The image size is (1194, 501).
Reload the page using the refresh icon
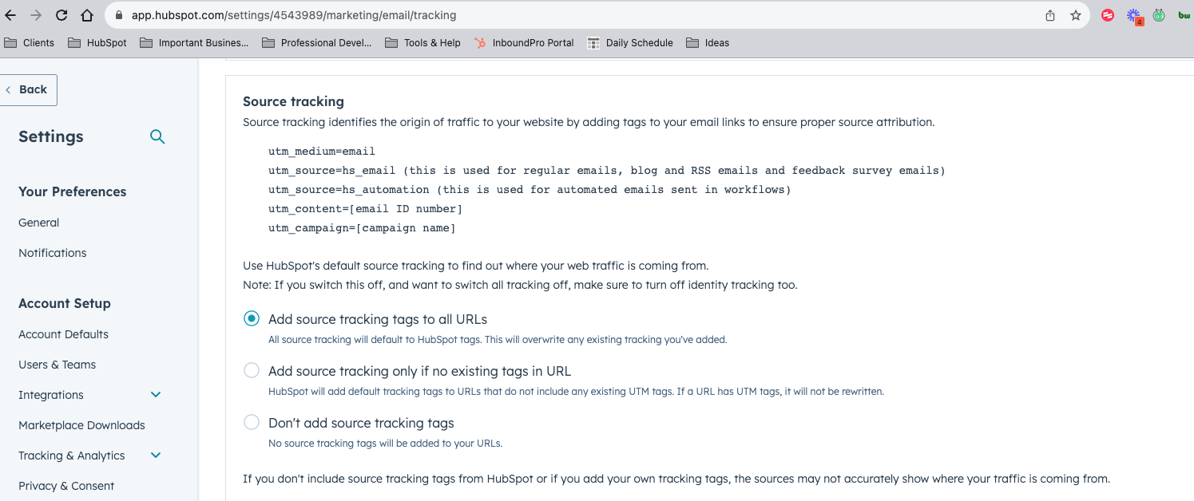pos(61,14)
